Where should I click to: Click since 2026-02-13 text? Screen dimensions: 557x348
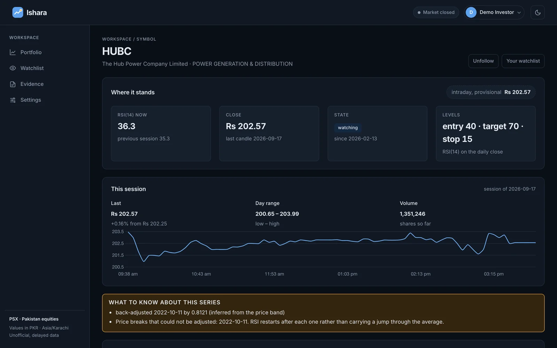(x=355, y=139)
